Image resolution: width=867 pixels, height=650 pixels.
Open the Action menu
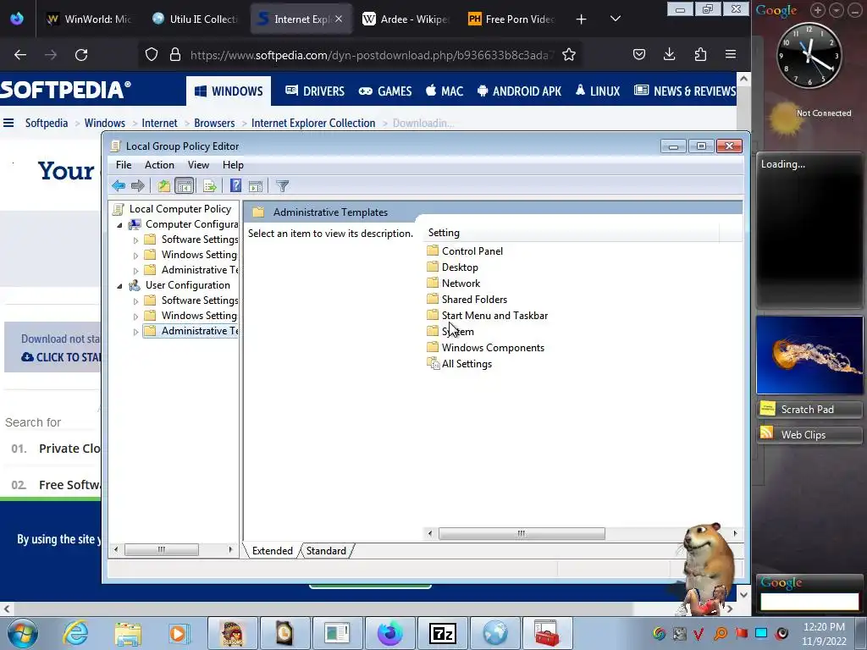pos(159,165)
